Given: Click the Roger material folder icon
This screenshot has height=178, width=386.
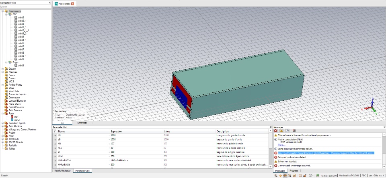Looking at the screenshot, I should click(10, 62).
